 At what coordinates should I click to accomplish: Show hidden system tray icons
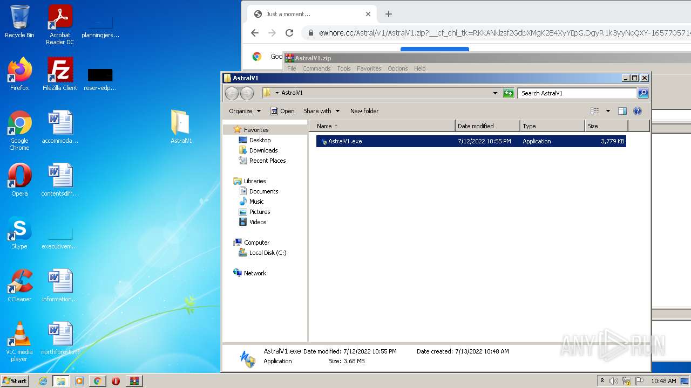click(602, 381)
